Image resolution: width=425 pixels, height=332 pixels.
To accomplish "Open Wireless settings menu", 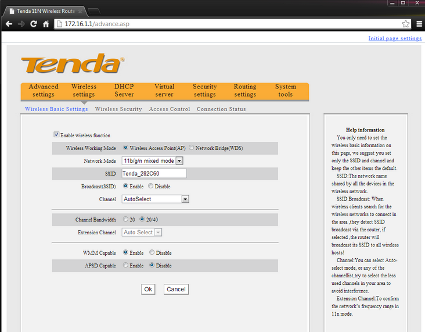I will tap(84, 90).
